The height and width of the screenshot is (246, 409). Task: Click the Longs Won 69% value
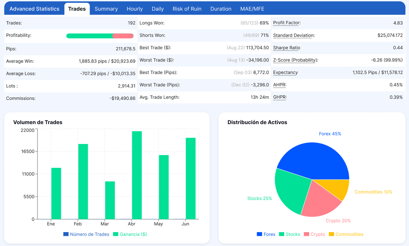pyautogui.click(x=264, y=23)
